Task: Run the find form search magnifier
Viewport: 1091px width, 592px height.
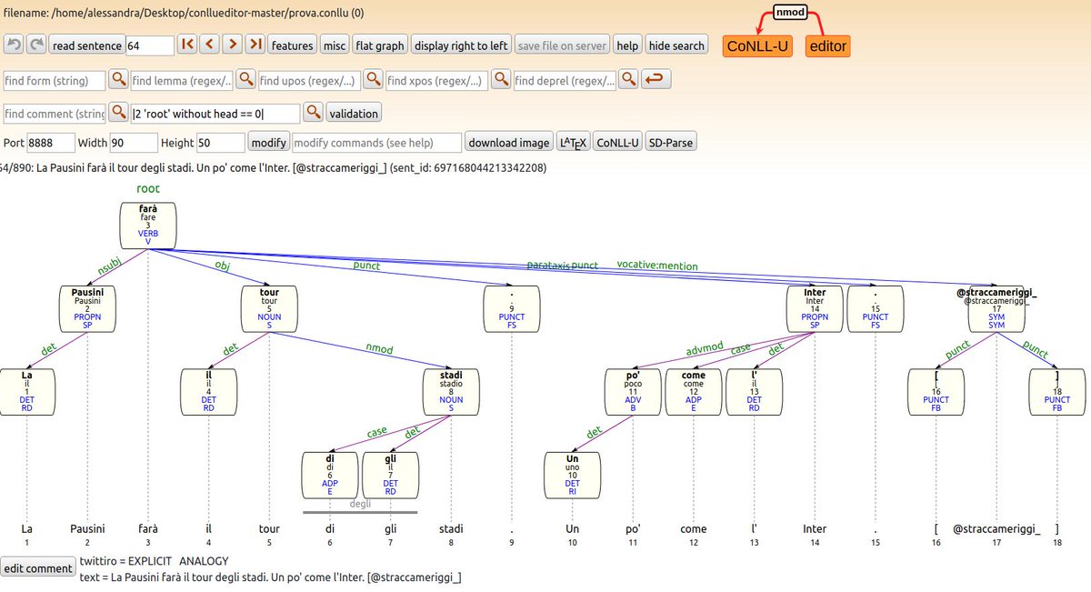Action: (118, 79)
